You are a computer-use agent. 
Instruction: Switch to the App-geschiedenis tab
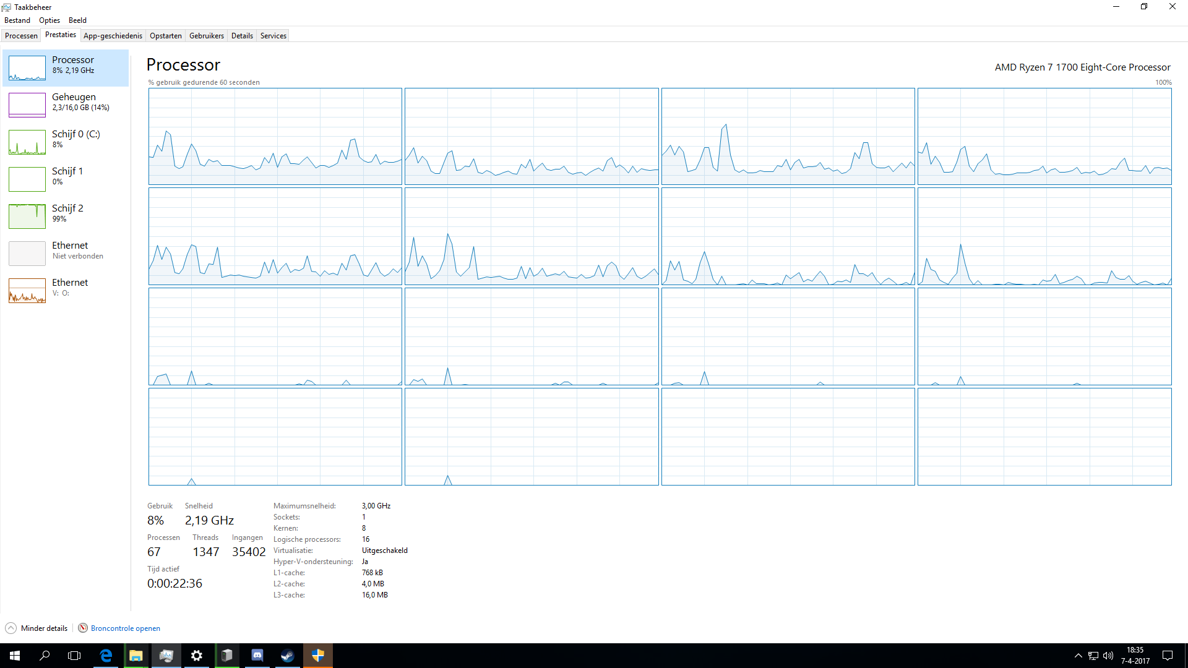click(x=113, y=36)
